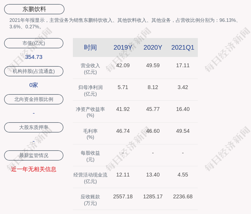This screenshot has width=251, height=214.
Task: Click the market value 354.73
Action: [34, 57]
